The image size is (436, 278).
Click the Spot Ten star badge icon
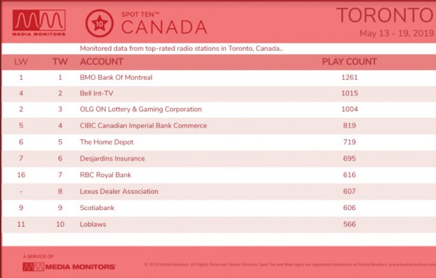[100, 23]
